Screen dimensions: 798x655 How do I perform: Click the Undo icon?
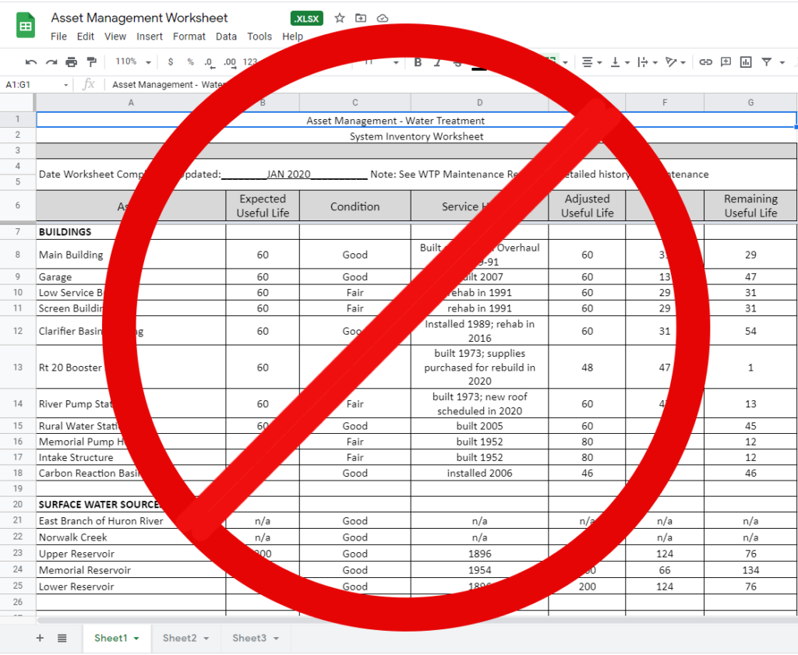pyautogui.click(x=30, y=61)
